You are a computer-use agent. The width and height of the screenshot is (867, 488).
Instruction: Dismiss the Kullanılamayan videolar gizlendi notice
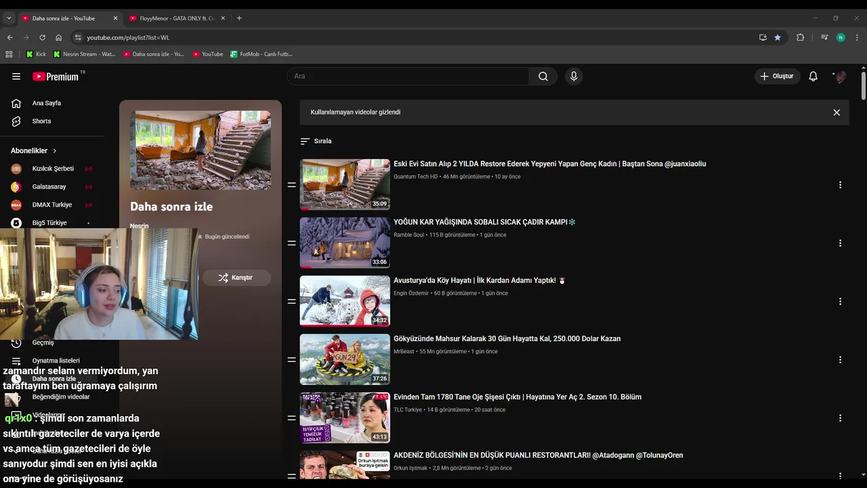837,113
